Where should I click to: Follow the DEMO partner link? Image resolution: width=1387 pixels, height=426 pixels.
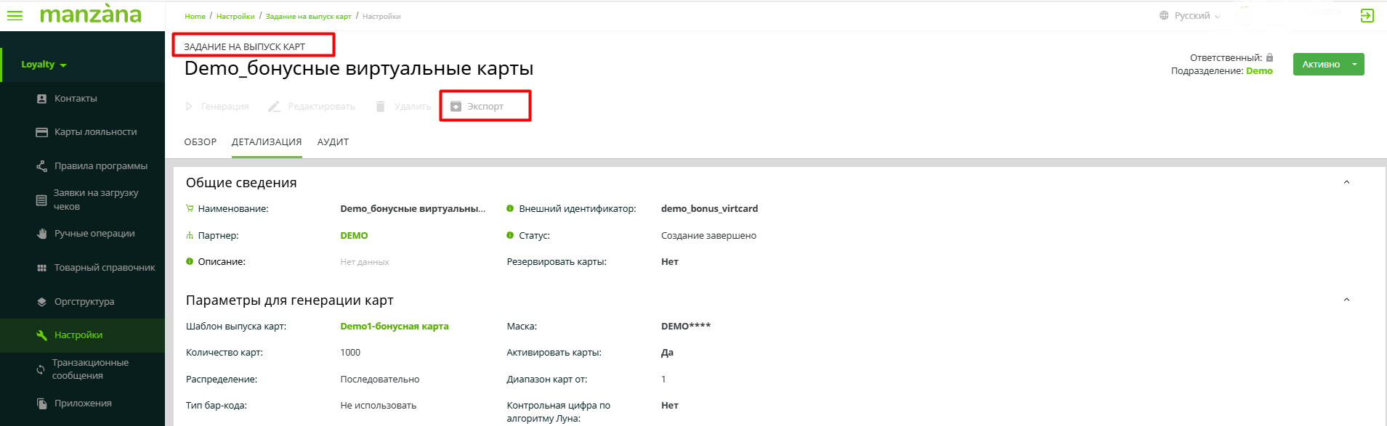354,236
